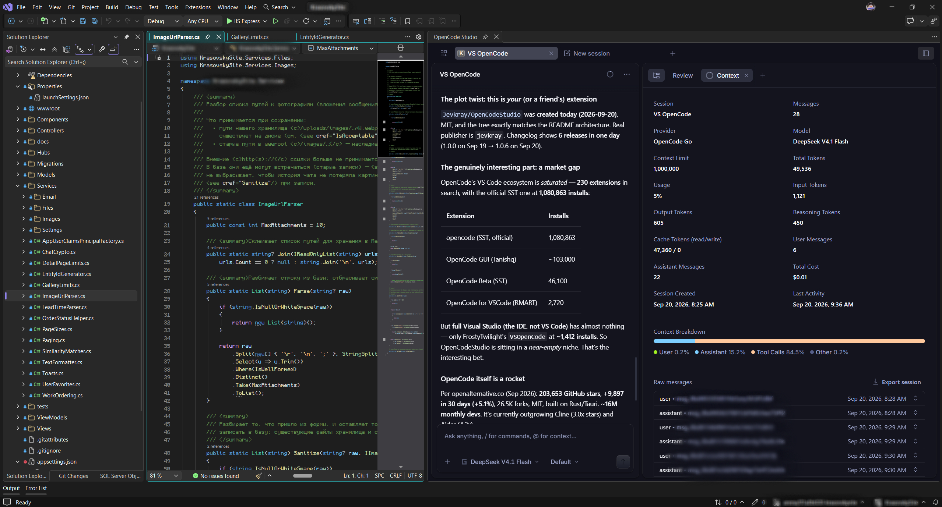The image size is (942, 507).
Task: Toggle the Preview Selected Items button
Action: [113, 49]
